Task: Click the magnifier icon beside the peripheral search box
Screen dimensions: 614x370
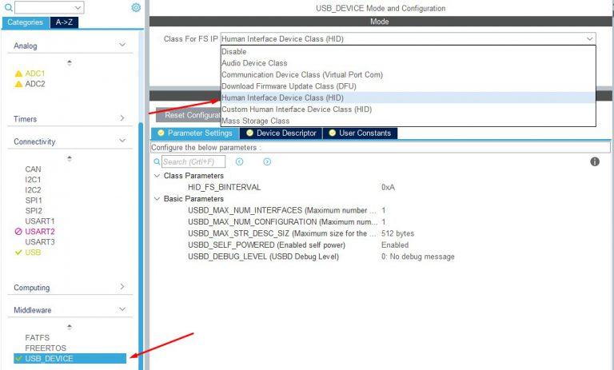Action: [x=9, y=7]
